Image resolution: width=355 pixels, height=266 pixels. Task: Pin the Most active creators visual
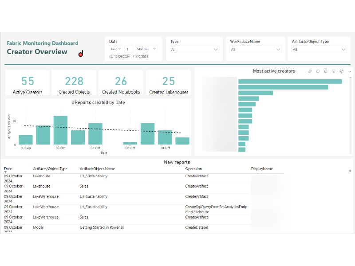310,71
